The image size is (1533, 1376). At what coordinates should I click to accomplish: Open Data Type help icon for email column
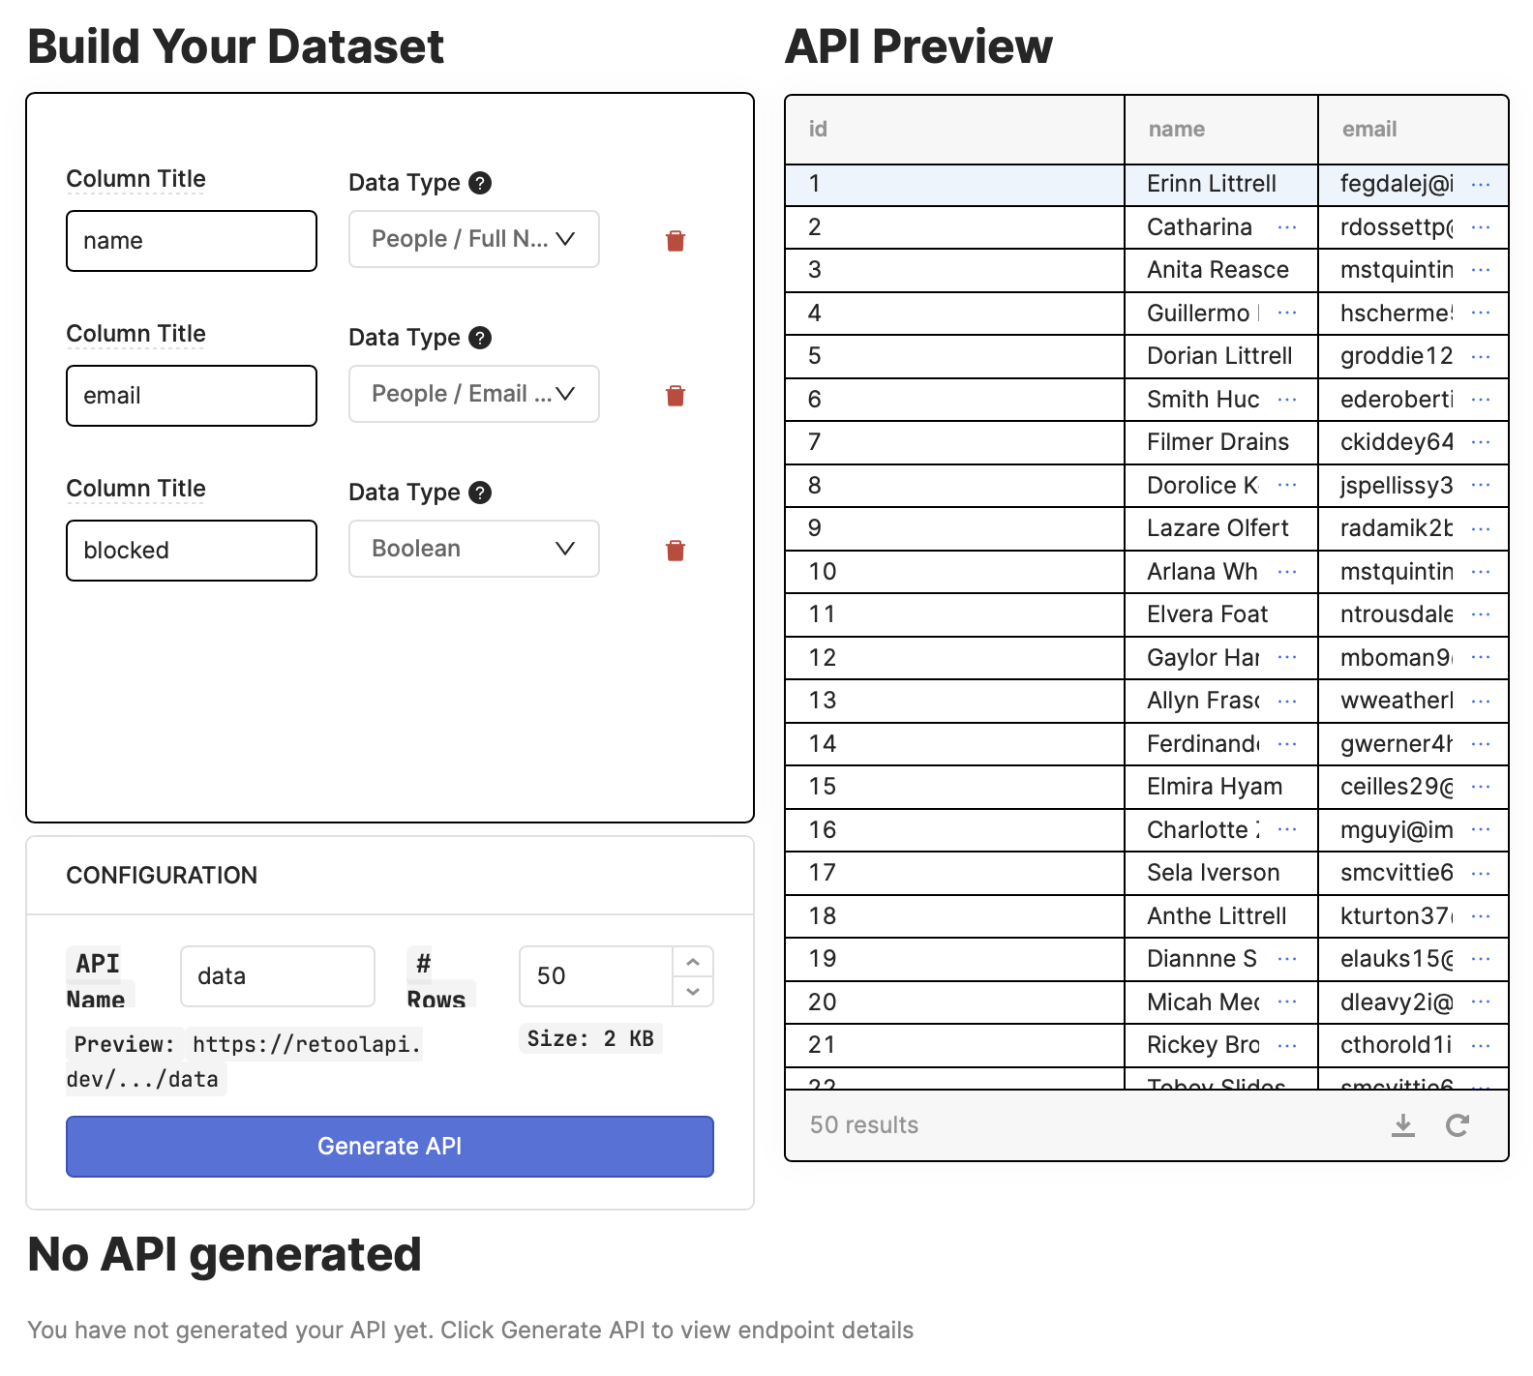tap(480, 338)
